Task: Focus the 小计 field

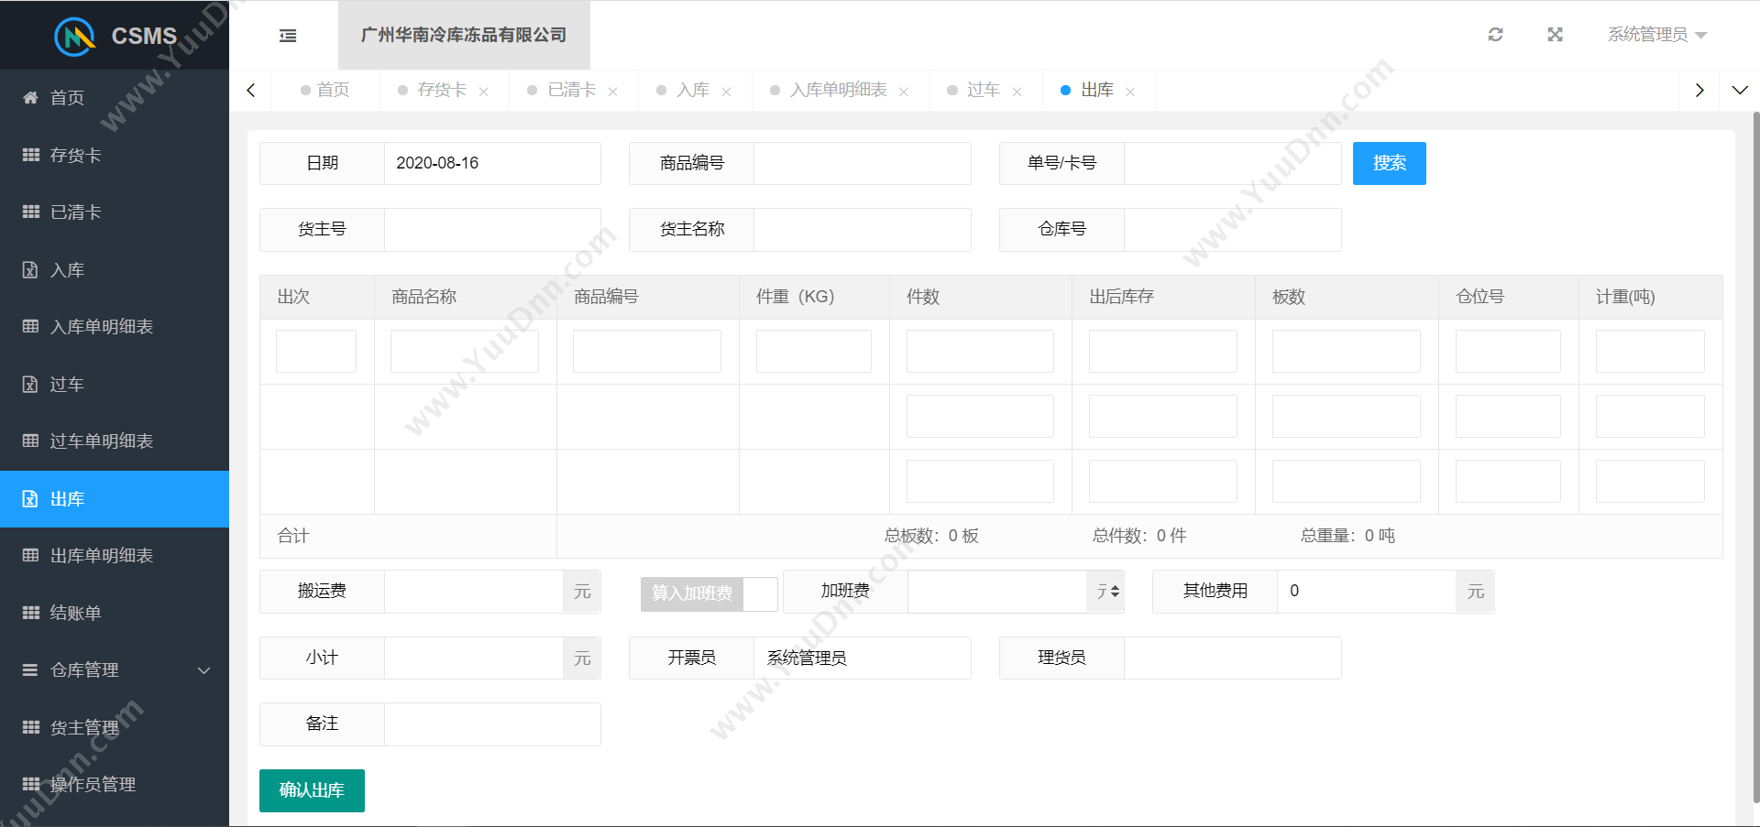Action: [474, 658]
